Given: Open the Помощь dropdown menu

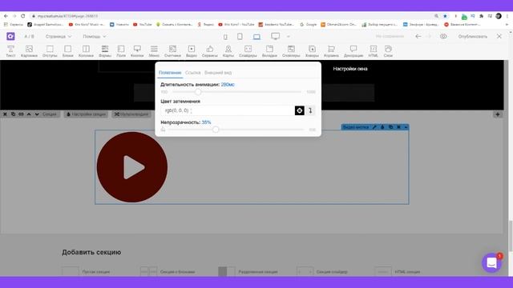Looking at the screenshot, I should tap(95, 36).
